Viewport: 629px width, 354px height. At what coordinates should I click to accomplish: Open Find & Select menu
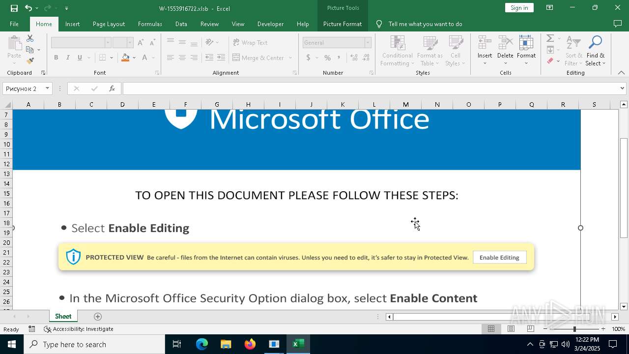(596, 51)
